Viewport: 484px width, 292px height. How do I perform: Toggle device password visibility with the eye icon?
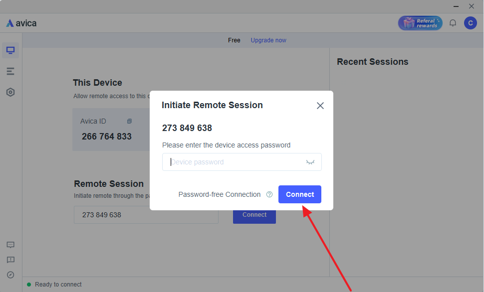310,161
